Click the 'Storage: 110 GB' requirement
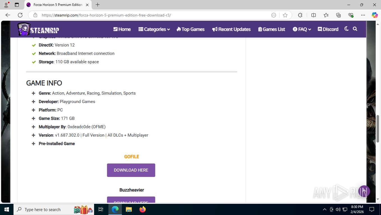This screenshot has height=215, width=381. [x=69, y=62]
